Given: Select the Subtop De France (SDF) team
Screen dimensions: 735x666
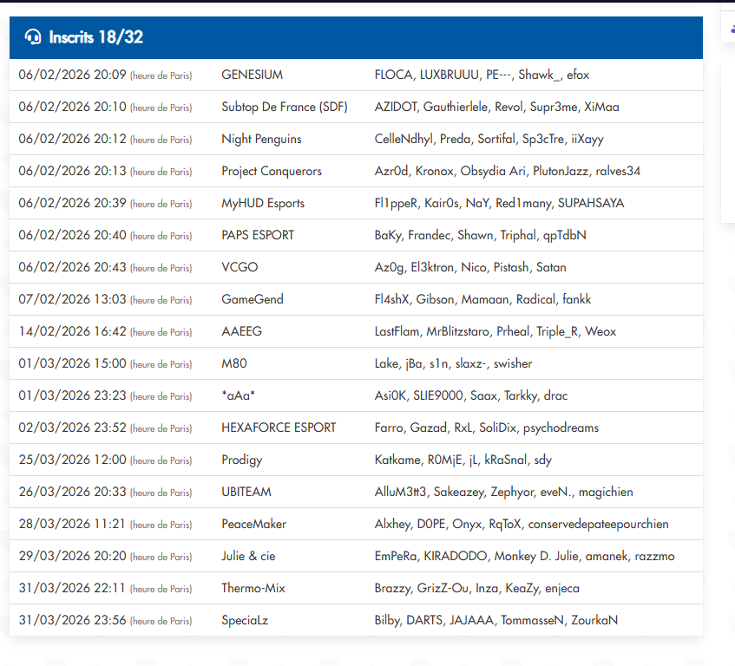Looking at the screenshot, I should (x=285, y=107).
